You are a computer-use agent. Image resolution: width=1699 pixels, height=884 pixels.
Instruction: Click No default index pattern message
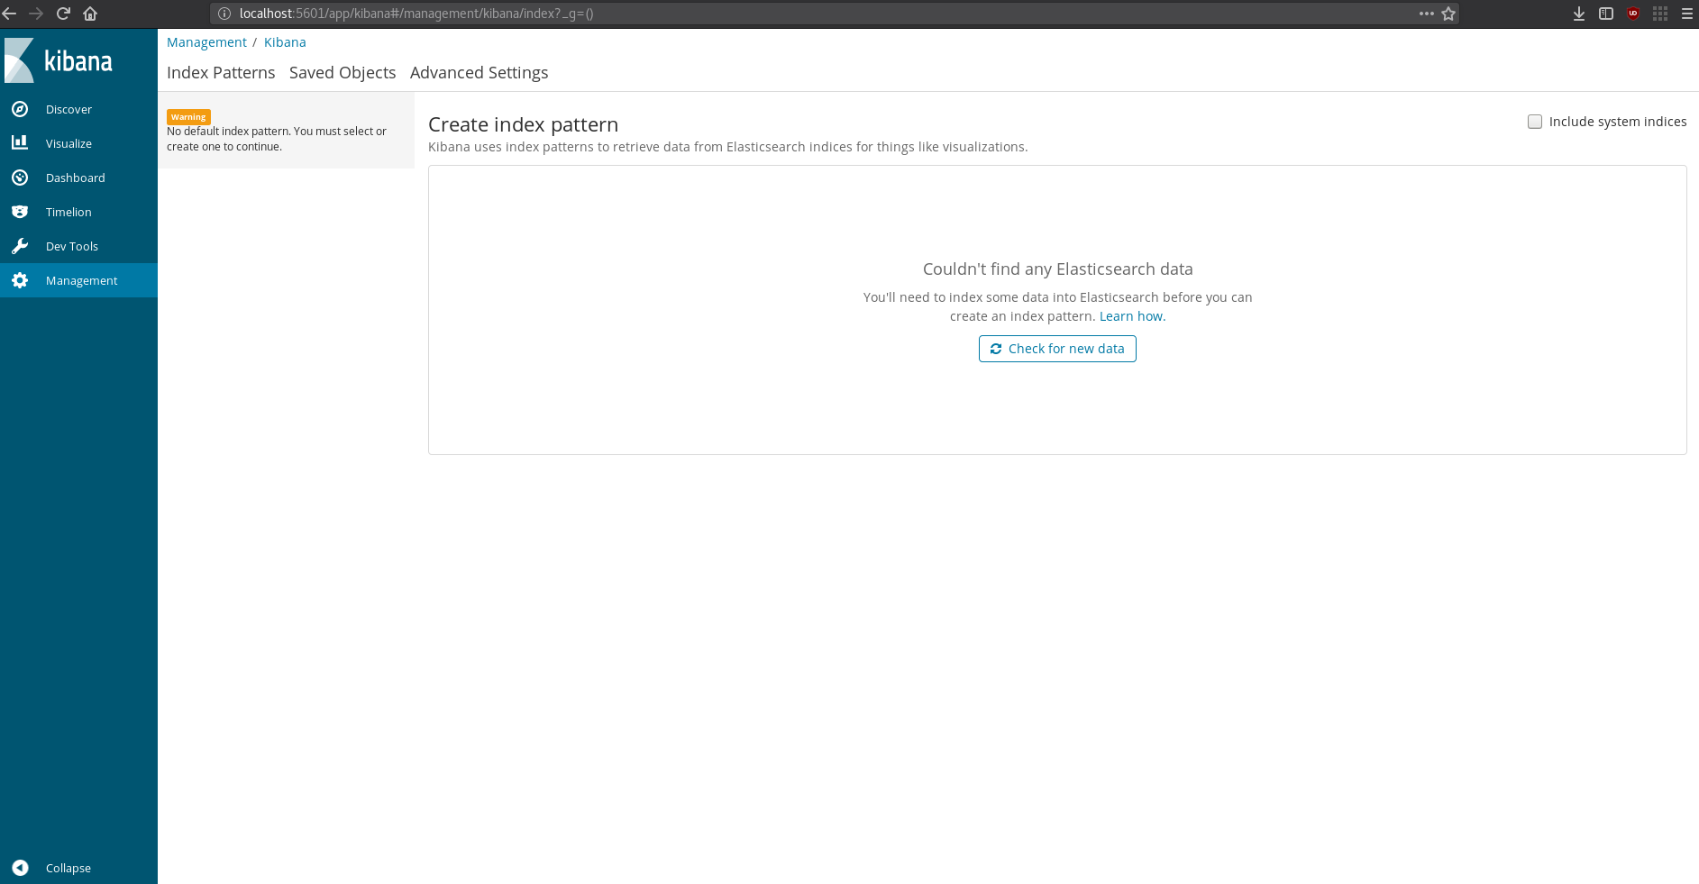tap(277, 139)
